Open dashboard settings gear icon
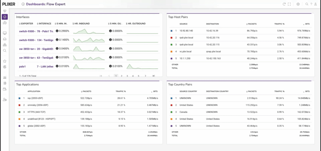 (298, 4)
